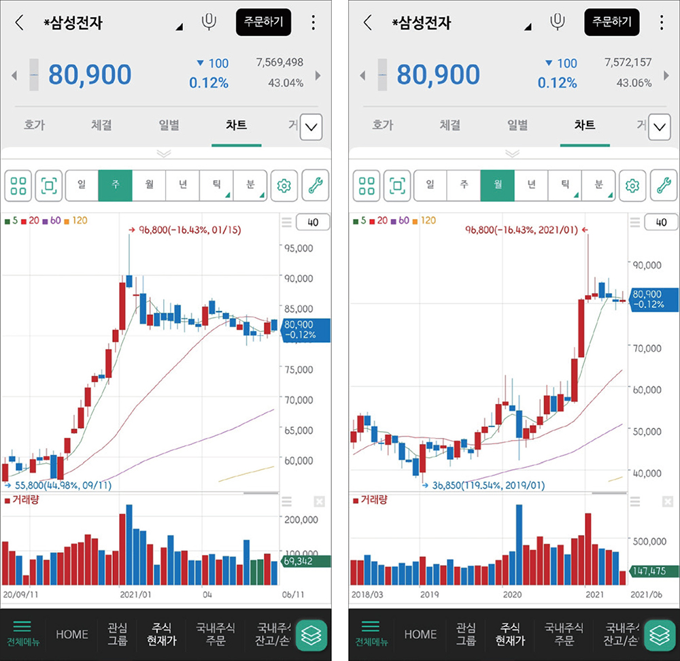The image size is (680, 661).
Task: Open price chart list icon on right phone
Action: coord(635,222)
